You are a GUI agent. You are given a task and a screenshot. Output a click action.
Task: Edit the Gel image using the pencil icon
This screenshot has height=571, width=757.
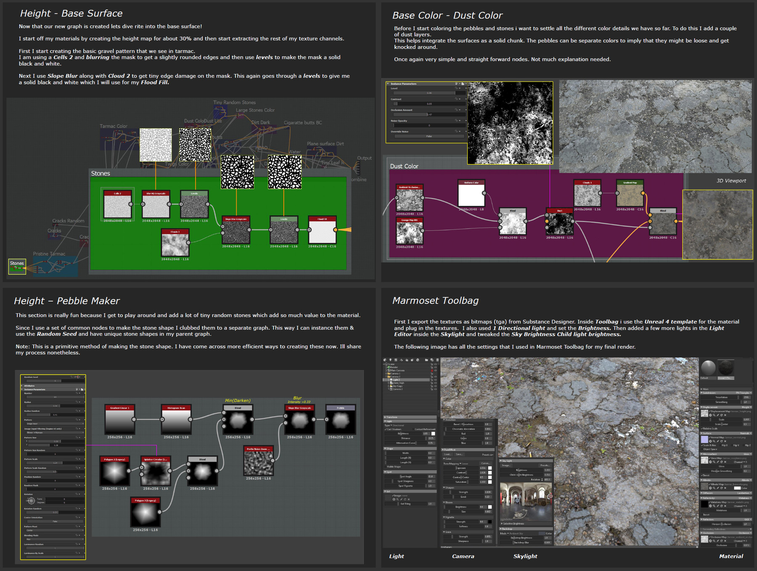pyautogui.click(x=401, y=500)
